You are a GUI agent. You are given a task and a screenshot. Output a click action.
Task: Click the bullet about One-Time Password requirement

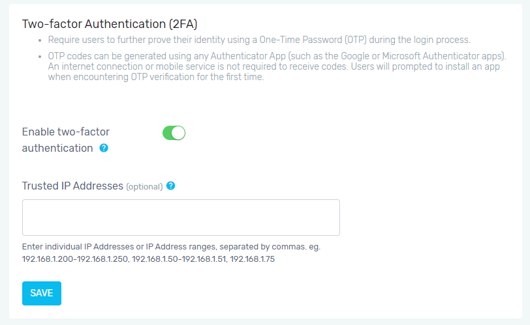259,40
